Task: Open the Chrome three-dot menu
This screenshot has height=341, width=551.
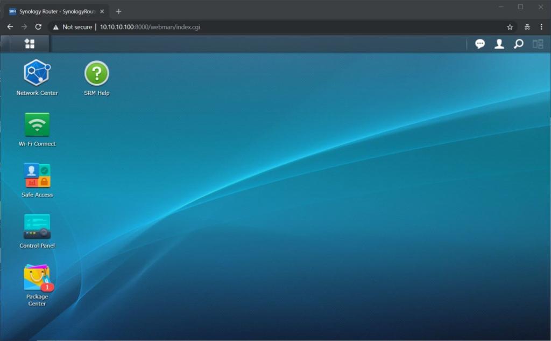Action: point(541,27)
